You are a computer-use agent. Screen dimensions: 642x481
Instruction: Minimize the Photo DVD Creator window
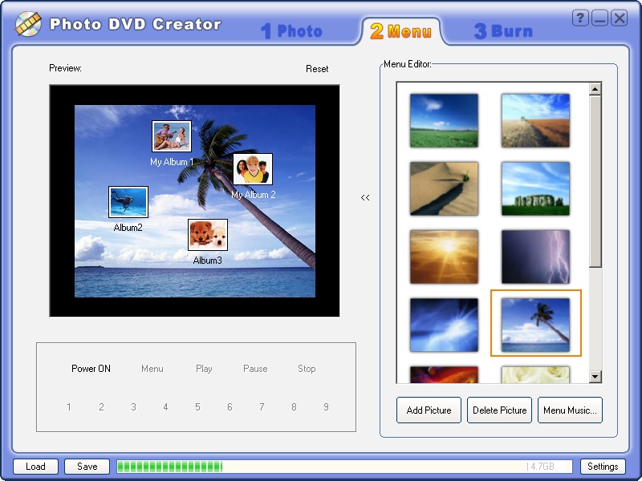pyautogui.click(x=599, y=18)
